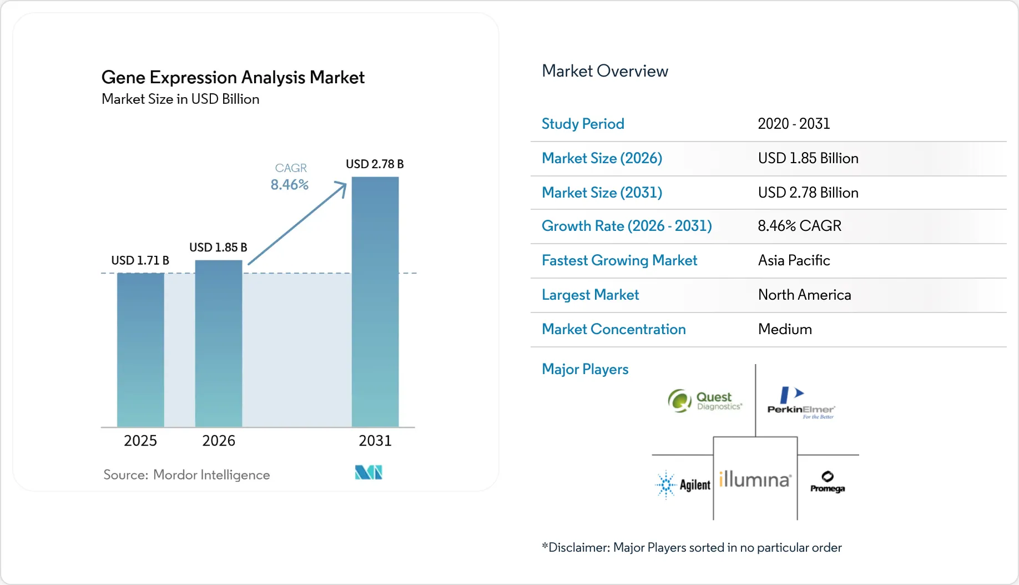Click the Source: Mordor Intelligence text
Image resolution: width=1019 pixels, height=585 pixels.
186,475
